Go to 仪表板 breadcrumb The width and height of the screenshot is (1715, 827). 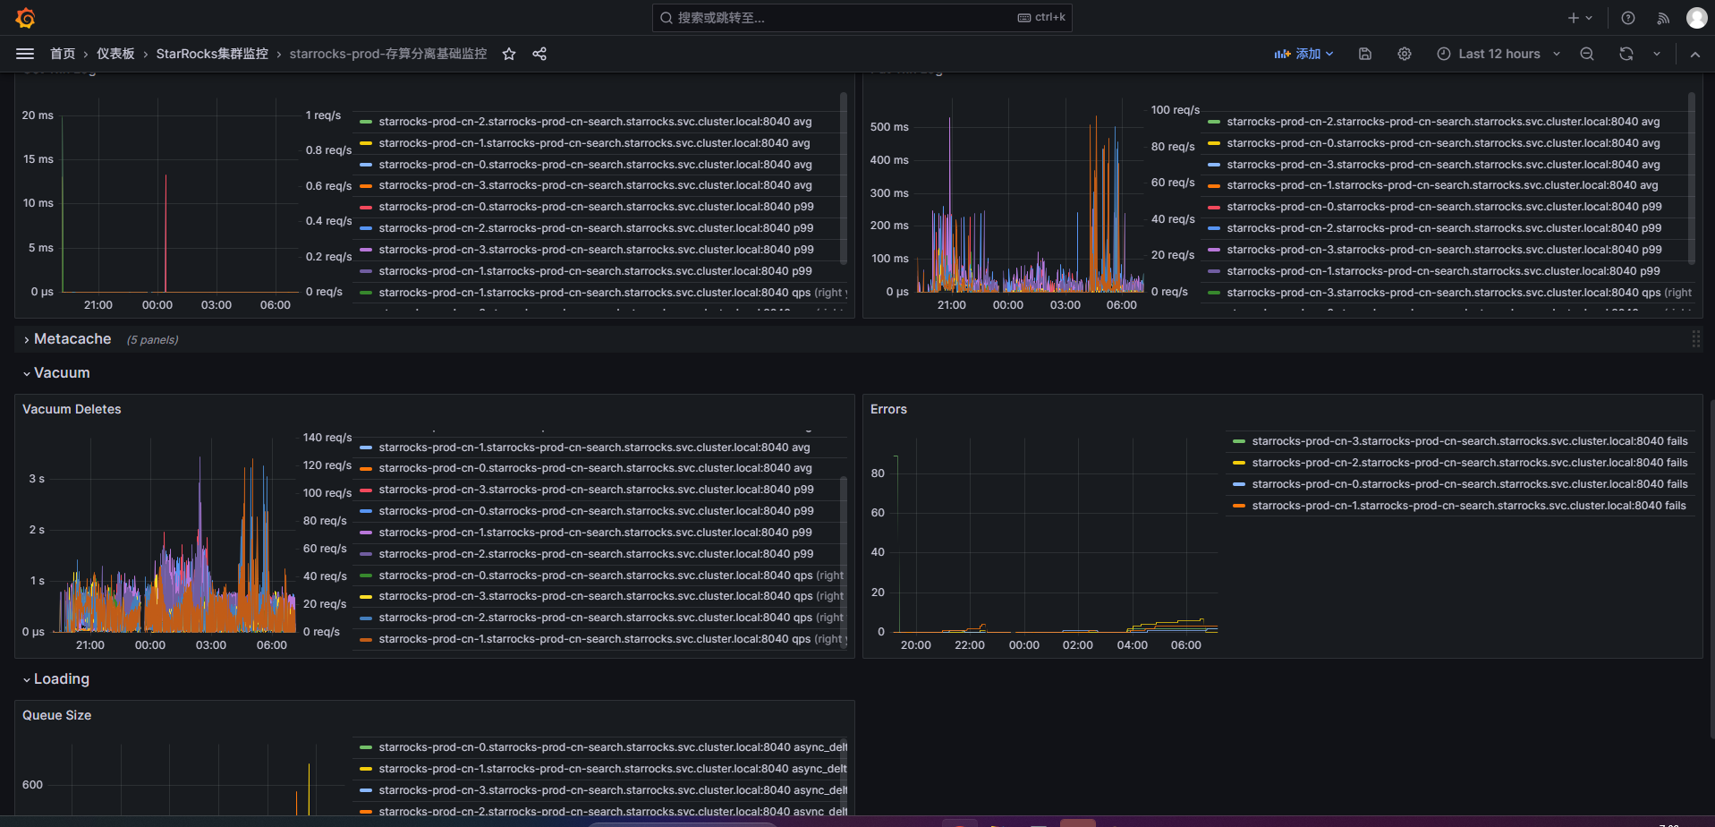pyautogui.click(x=115, y=54)
